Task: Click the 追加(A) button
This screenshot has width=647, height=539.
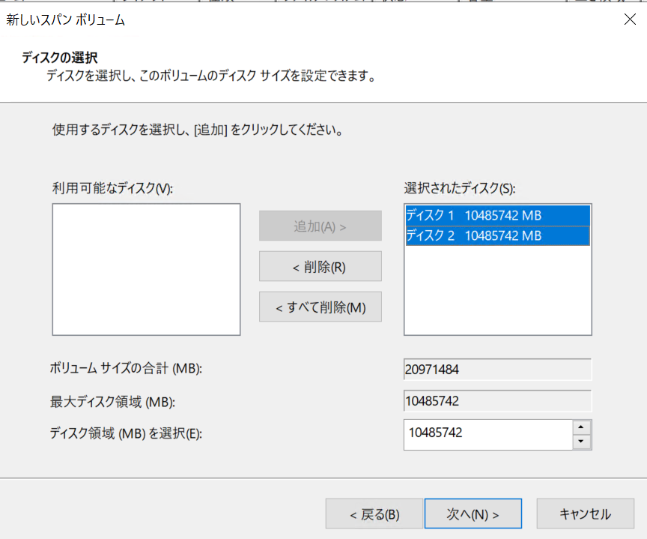Action: (x=320, y=226)
